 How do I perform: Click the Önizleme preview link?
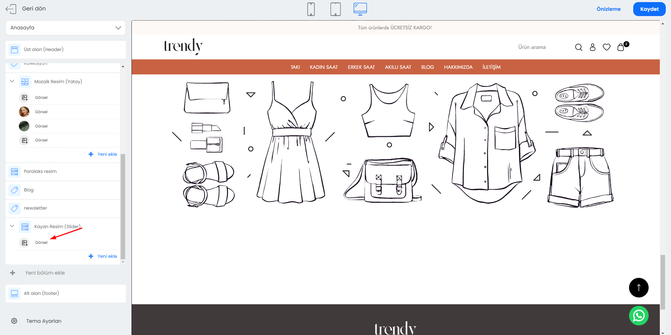pos(608,9)
